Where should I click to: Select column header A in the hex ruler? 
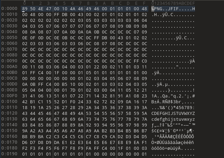(x=104, y=3)
